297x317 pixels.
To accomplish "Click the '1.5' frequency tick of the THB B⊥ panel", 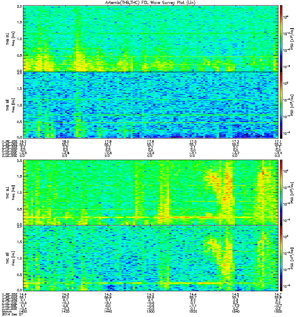I will tap(19, 23).
